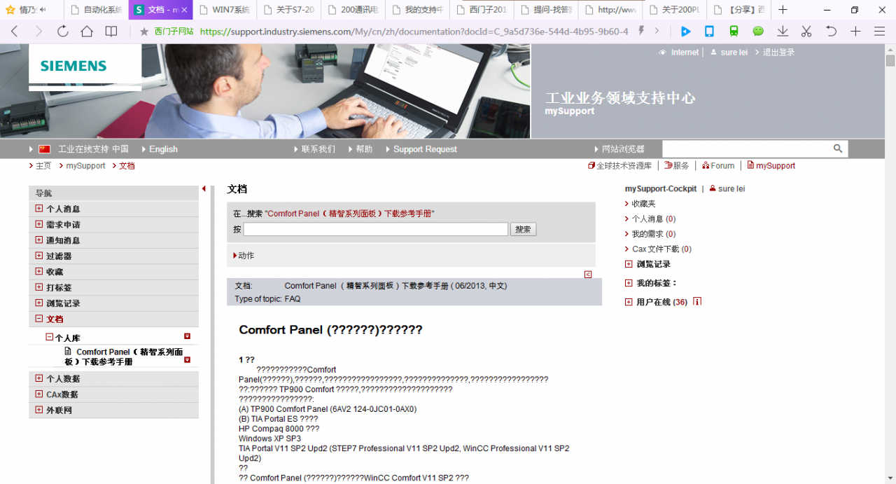Open the mobile phone view icon
This screenshot has height=484, width=896.
[x=709, y=31]
